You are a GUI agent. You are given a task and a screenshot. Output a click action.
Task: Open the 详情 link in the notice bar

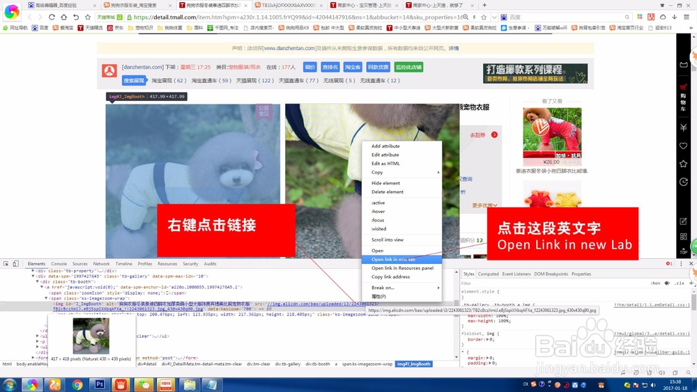pyautogui.click(x=454, y=48)
